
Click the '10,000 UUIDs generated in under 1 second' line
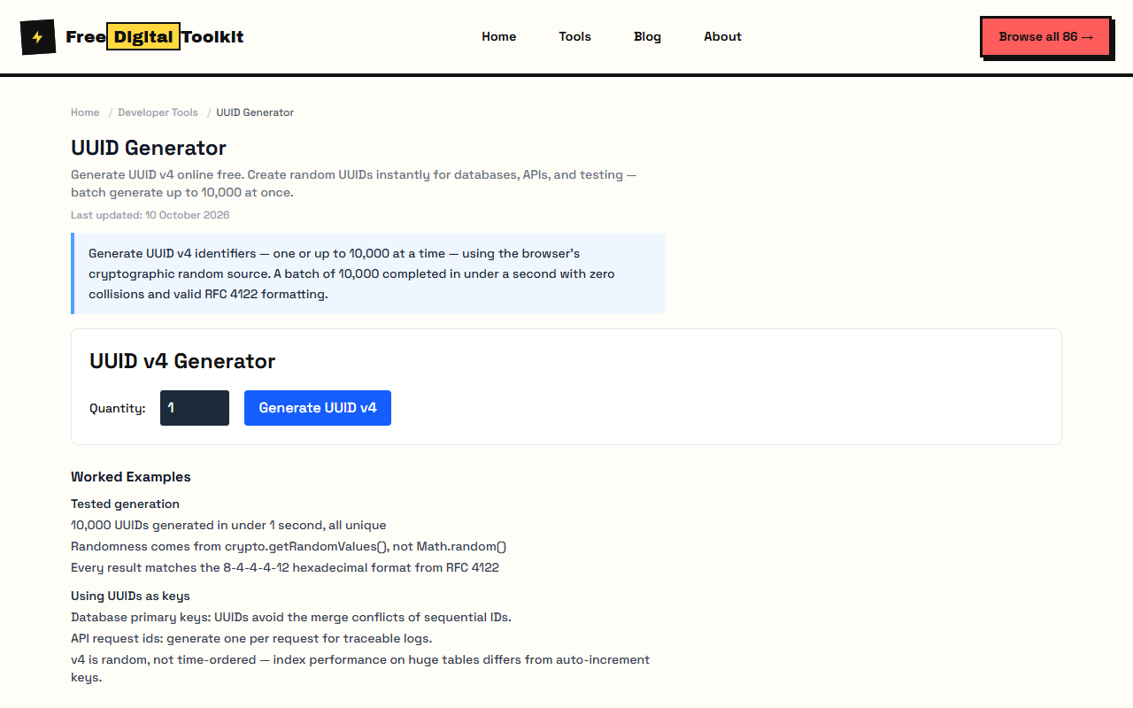coord(228,525)
